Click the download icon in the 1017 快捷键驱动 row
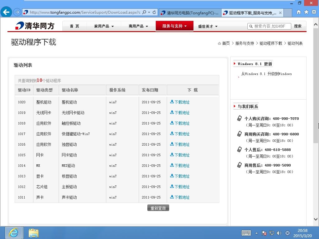This screenshot has height=239, width=319. pyautogui.click(x=172, y=133)
